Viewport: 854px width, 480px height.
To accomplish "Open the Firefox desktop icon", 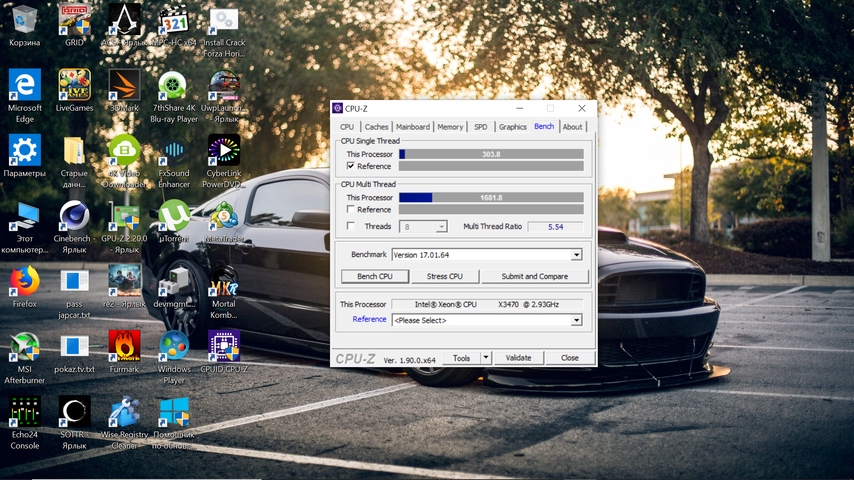I will tap(24, 282).
